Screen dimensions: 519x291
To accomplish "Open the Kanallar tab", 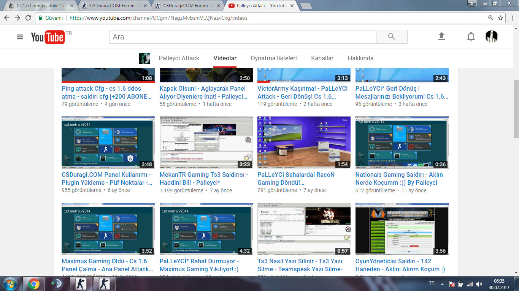I will tap(322, 58).
